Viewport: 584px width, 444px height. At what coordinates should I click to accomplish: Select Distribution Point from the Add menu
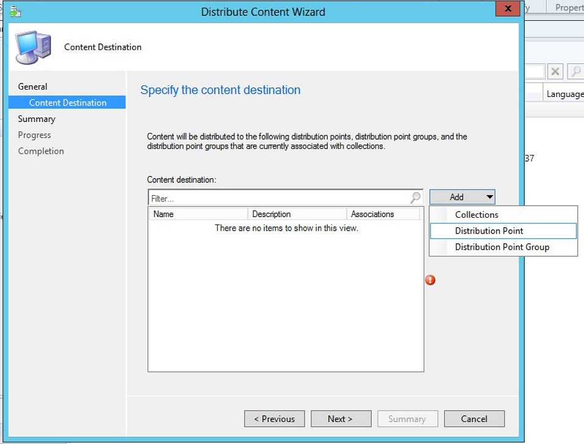(x=489, y=231)
